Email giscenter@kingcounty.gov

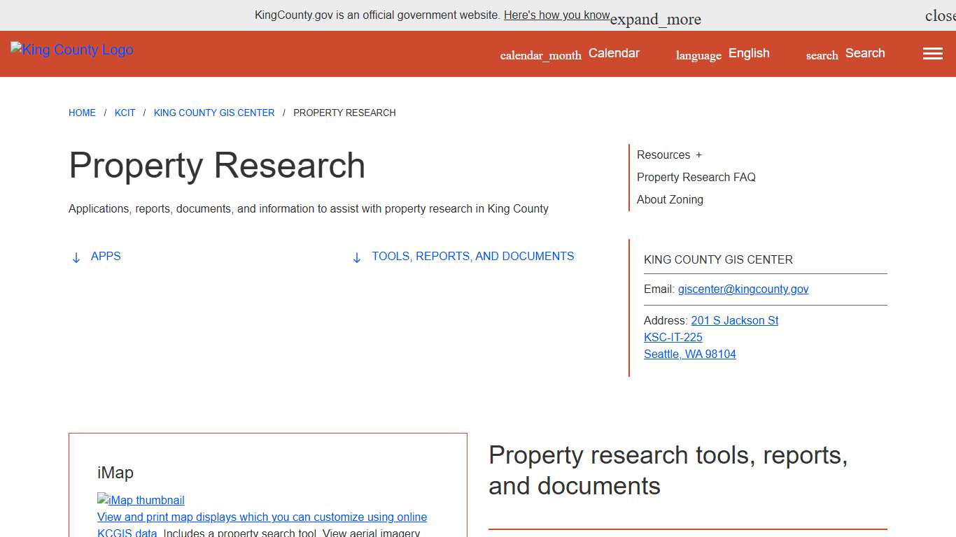(x=743, y=289)
